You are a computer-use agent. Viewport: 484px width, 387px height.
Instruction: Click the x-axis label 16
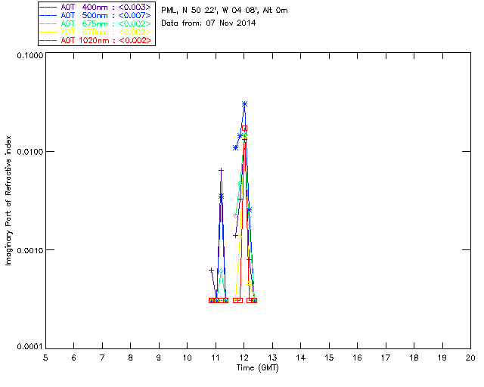click(x=357, y=358)
